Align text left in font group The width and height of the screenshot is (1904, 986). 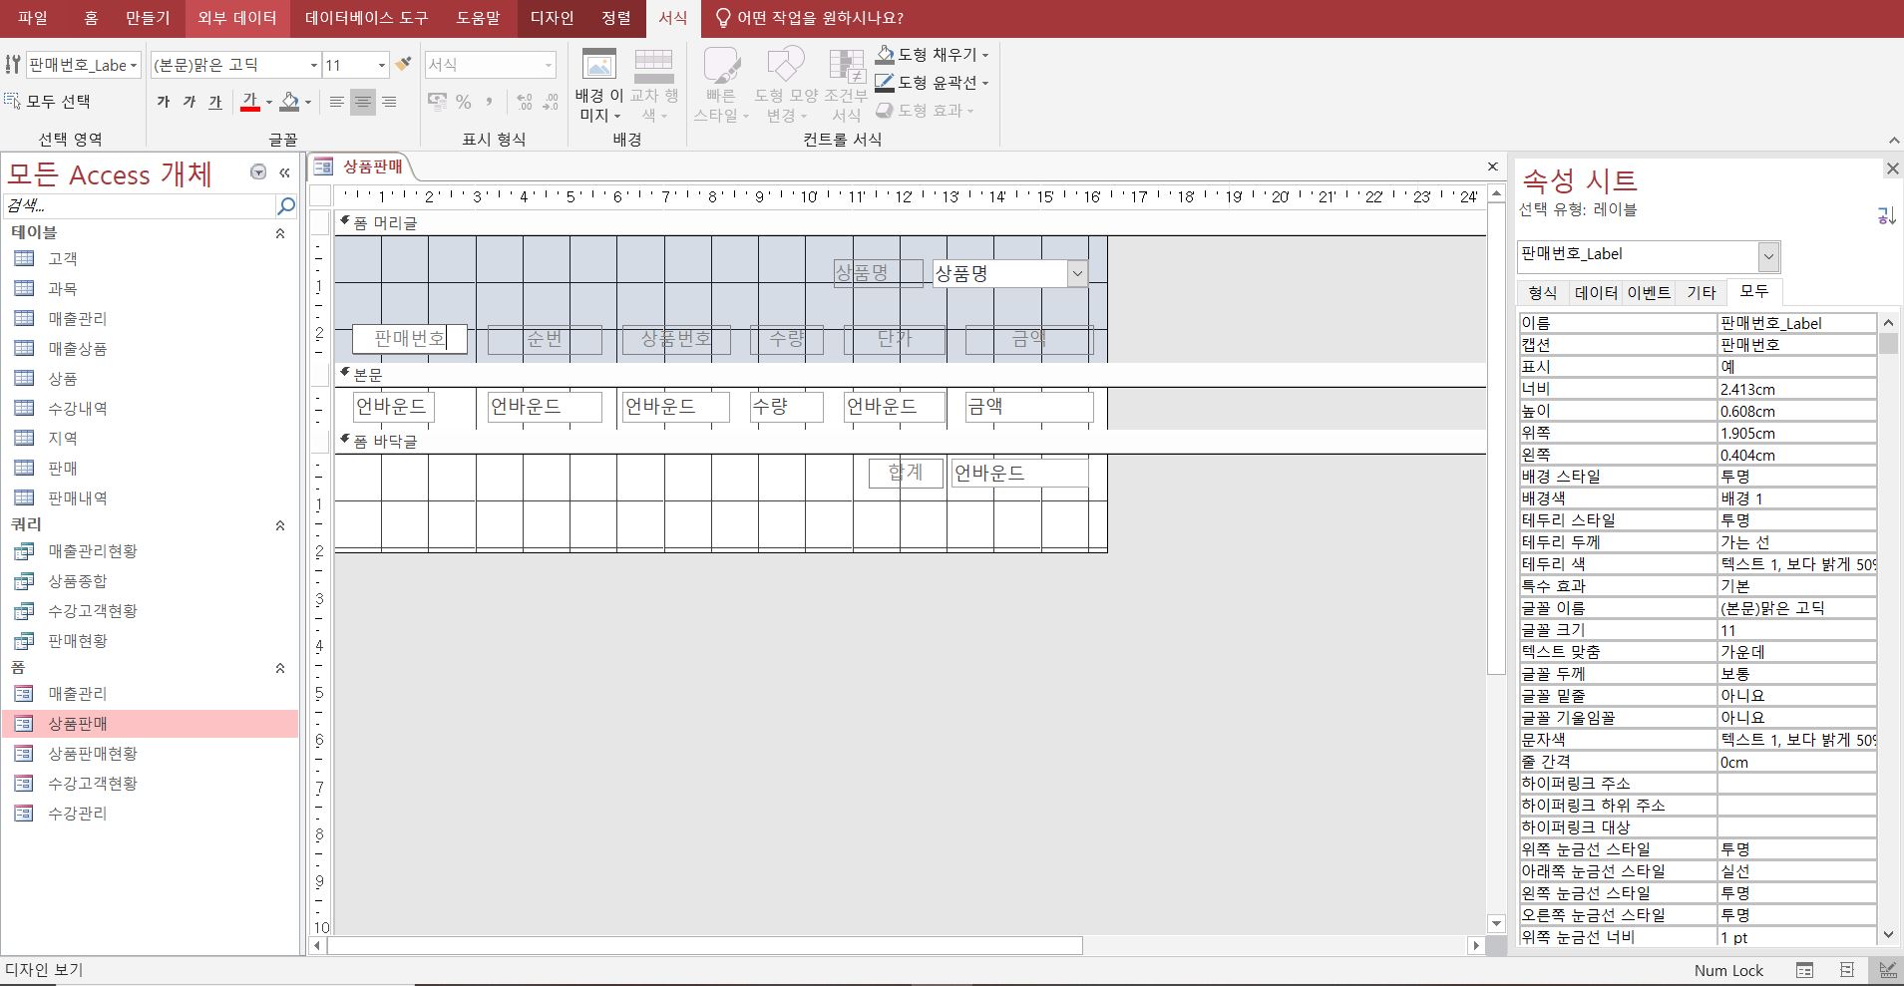tap(337, 102)
